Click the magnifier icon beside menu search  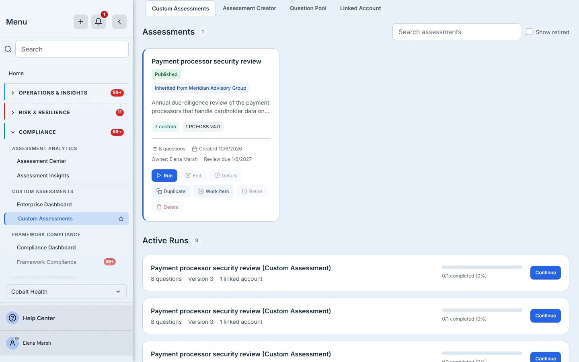8,49
